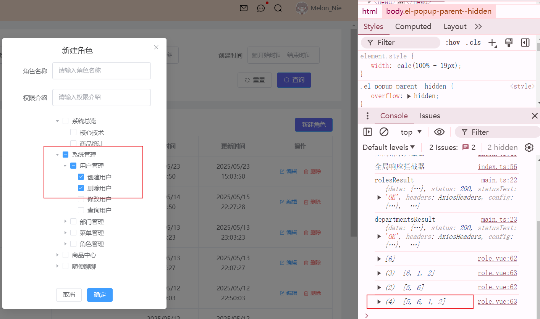The image size is (540, 319).
Task: Click the search magnifier icon in header
Action: point(278,8)
